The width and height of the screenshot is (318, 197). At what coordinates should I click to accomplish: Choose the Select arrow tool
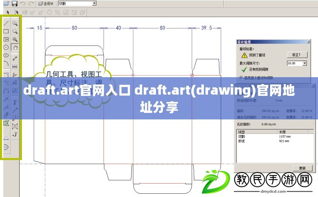8,12
